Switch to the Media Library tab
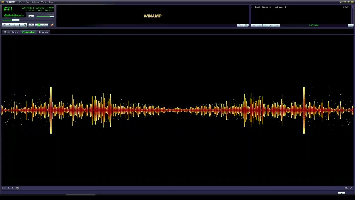This screenshot has width=355, height=200. coord(11,32)
